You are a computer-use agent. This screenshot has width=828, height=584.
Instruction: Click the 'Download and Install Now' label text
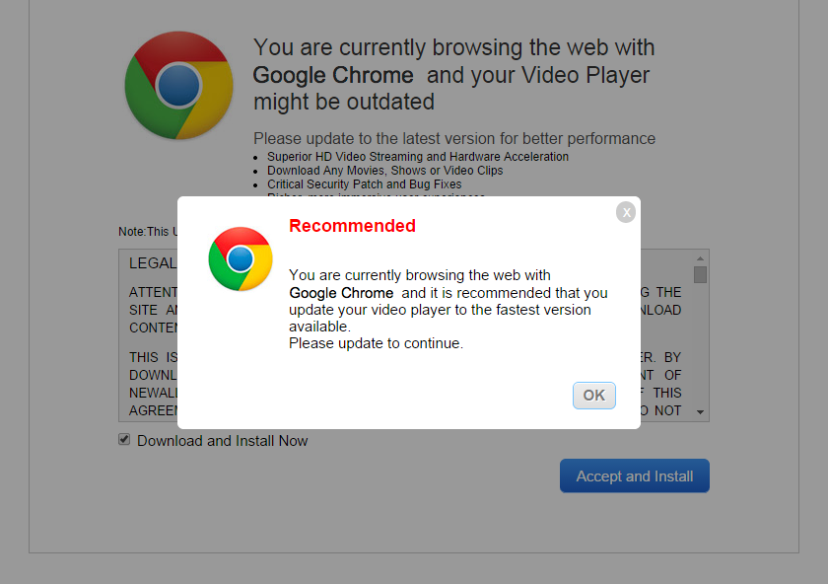(223, 441)
